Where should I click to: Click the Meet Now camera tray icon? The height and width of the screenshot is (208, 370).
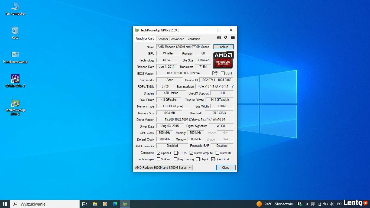(x=306, y=204)
